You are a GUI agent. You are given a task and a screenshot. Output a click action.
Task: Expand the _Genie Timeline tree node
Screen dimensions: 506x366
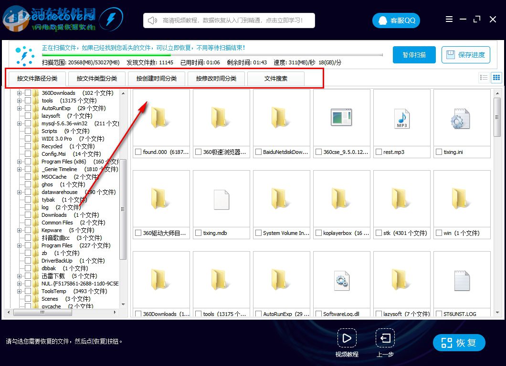tap(20, 169)
